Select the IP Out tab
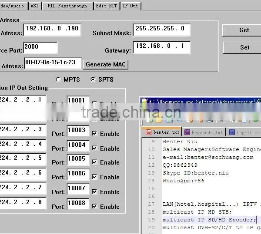This screenshot has height=234, width=261. coord(130,6)
